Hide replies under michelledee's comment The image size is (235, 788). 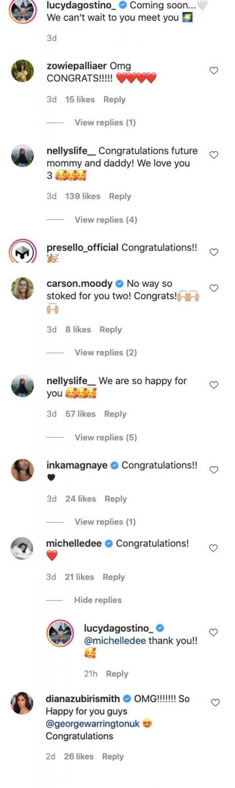[x=98, y=600]
